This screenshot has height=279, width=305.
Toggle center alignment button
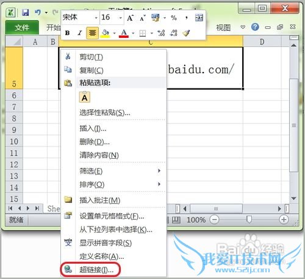(93, 33)
